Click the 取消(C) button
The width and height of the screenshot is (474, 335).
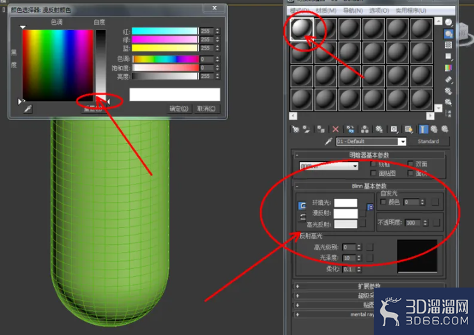coord(207,108)
